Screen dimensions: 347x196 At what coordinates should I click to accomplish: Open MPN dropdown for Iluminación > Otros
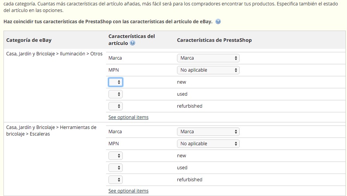tap(208, 70)
